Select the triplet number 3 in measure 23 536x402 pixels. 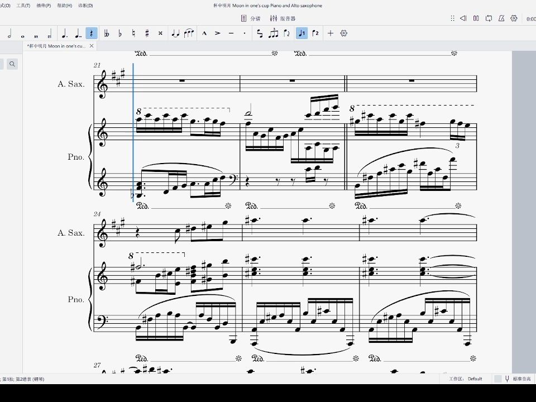(x=457, y=146)
